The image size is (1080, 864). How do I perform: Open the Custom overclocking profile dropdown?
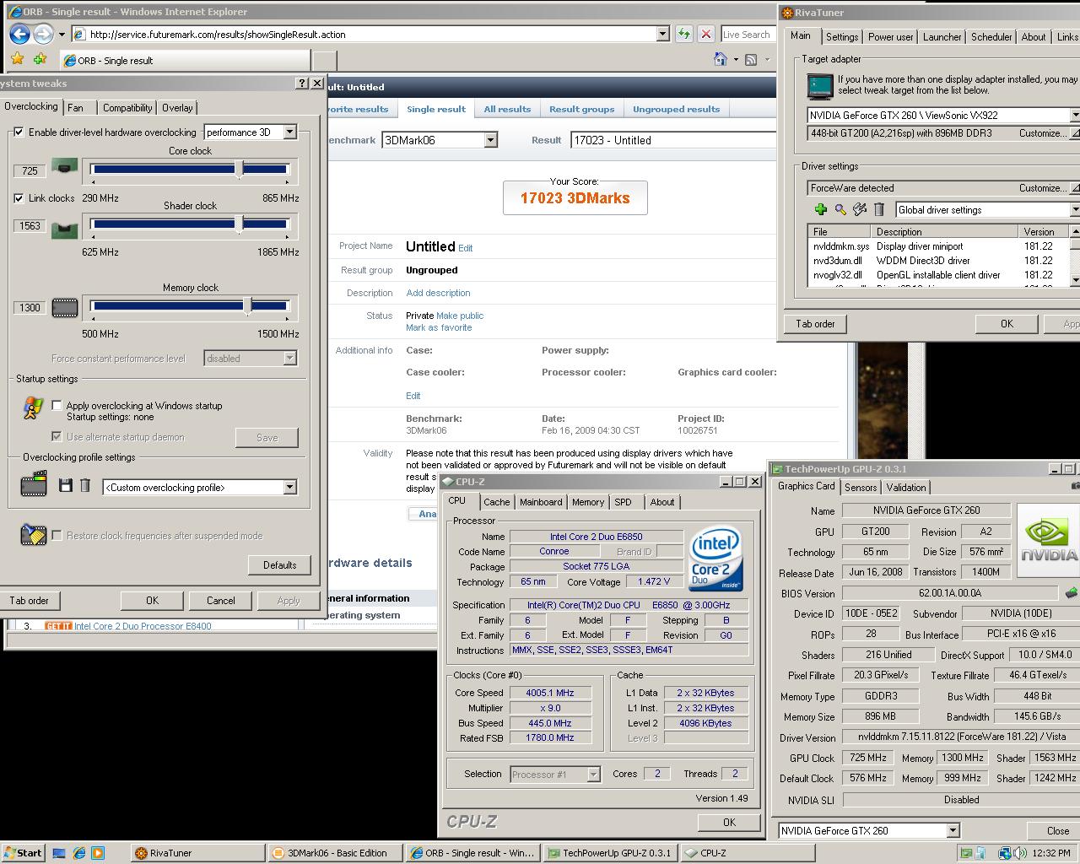pos(289,487)
